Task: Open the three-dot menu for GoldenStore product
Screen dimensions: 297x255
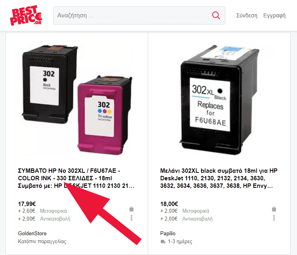Action: 131,218
